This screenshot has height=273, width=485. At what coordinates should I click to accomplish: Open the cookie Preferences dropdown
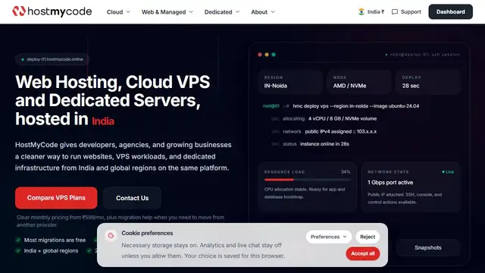tap(328, 237)
